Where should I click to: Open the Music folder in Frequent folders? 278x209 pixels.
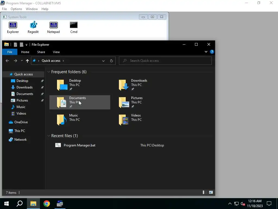(x=80, y=120)
